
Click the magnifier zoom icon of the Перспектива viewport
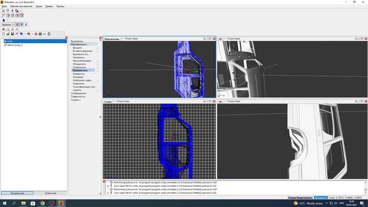[x=204, y=39]
